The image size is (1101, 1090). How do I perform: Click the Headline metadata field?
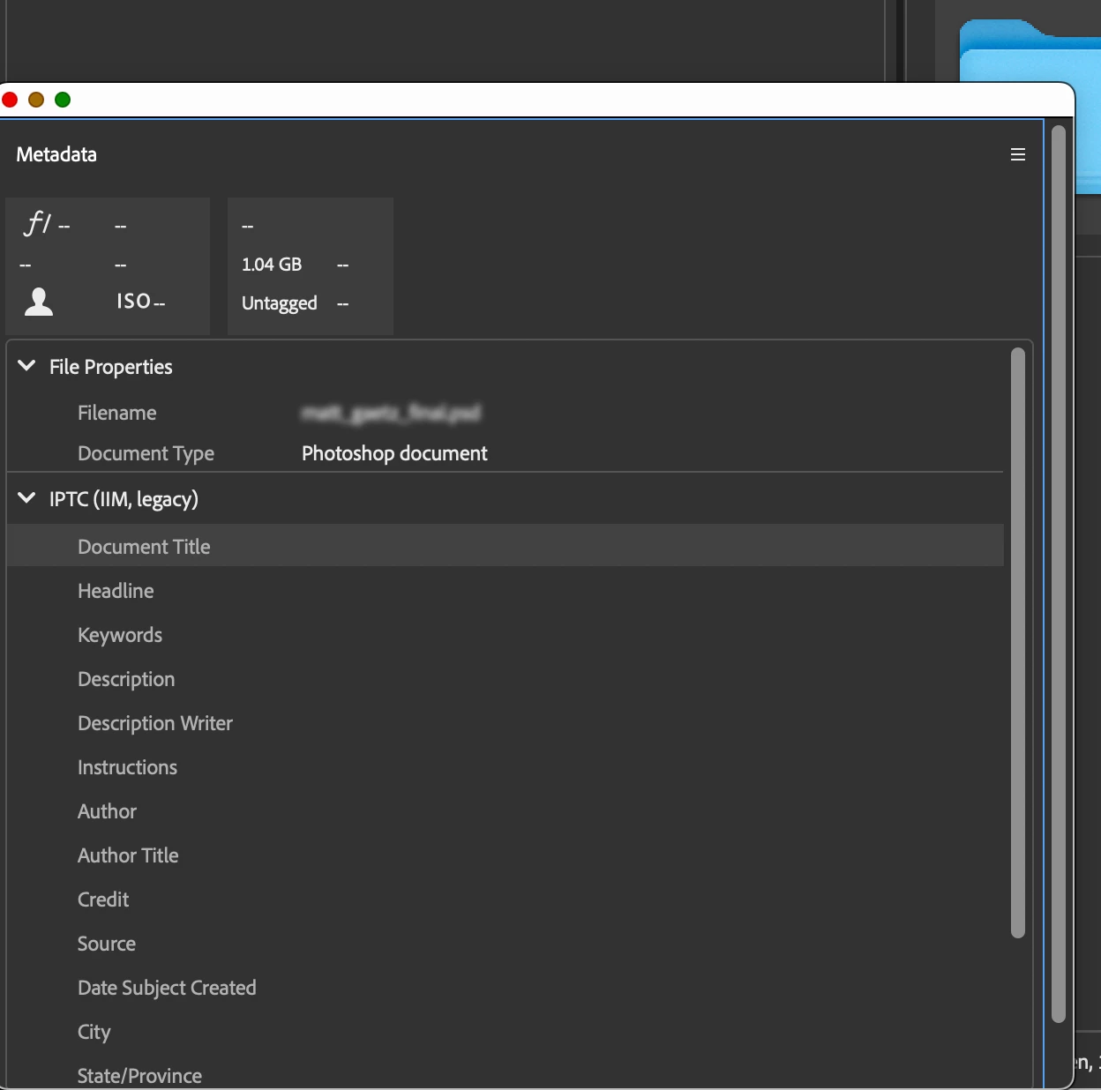(x=506, y=591)
